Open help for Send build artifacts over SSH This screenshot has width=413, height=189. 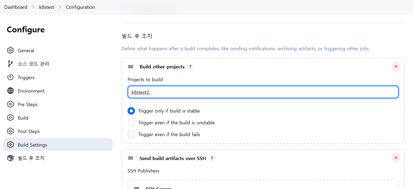(x=212, y=158)
